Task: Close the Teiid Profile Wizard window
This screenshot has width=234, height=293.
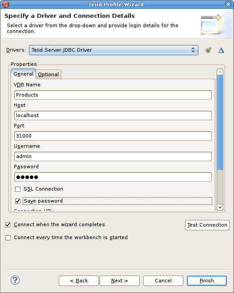Action: [x=228, y=4]
